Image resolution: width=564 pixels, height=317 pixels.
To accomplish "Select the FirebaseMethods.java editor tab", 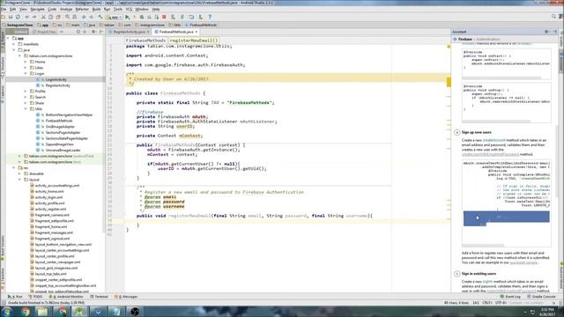I will 176,32.
